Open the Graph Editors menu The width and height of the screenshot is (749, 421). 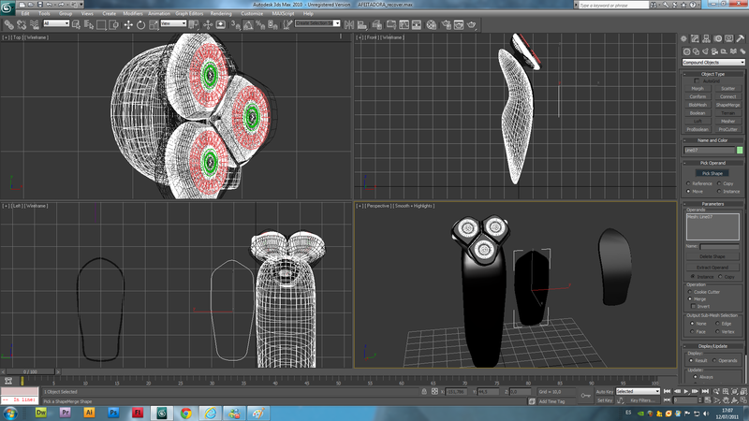click(189, 13)
